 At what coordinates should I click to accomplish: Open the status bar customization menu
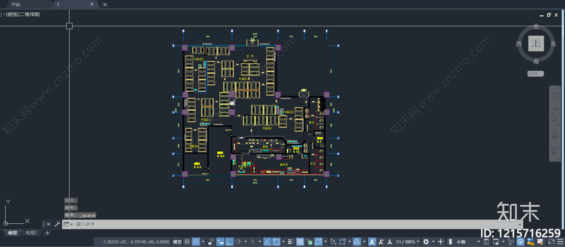pos(560,242)
